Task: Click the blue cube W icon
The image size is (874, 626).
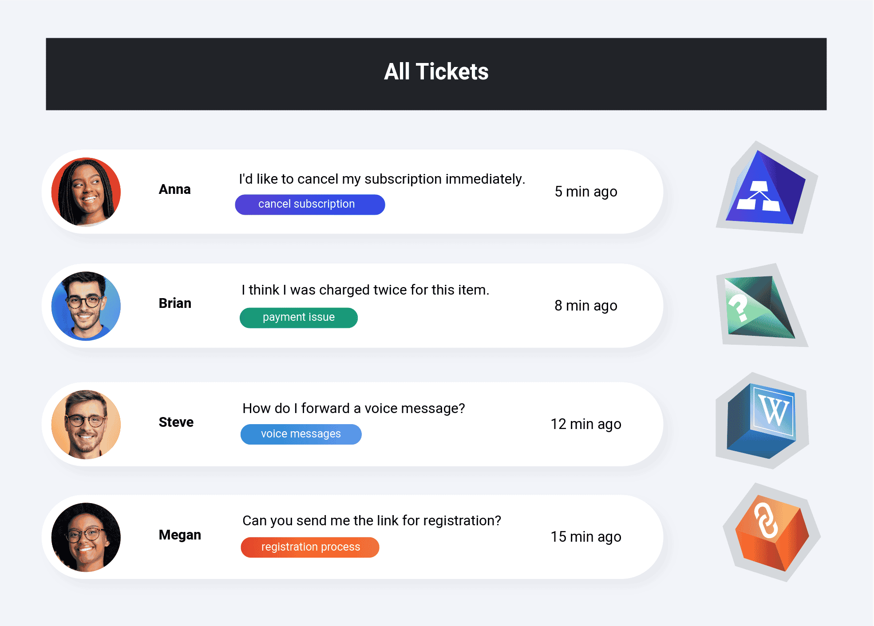Action: [762, 421]
